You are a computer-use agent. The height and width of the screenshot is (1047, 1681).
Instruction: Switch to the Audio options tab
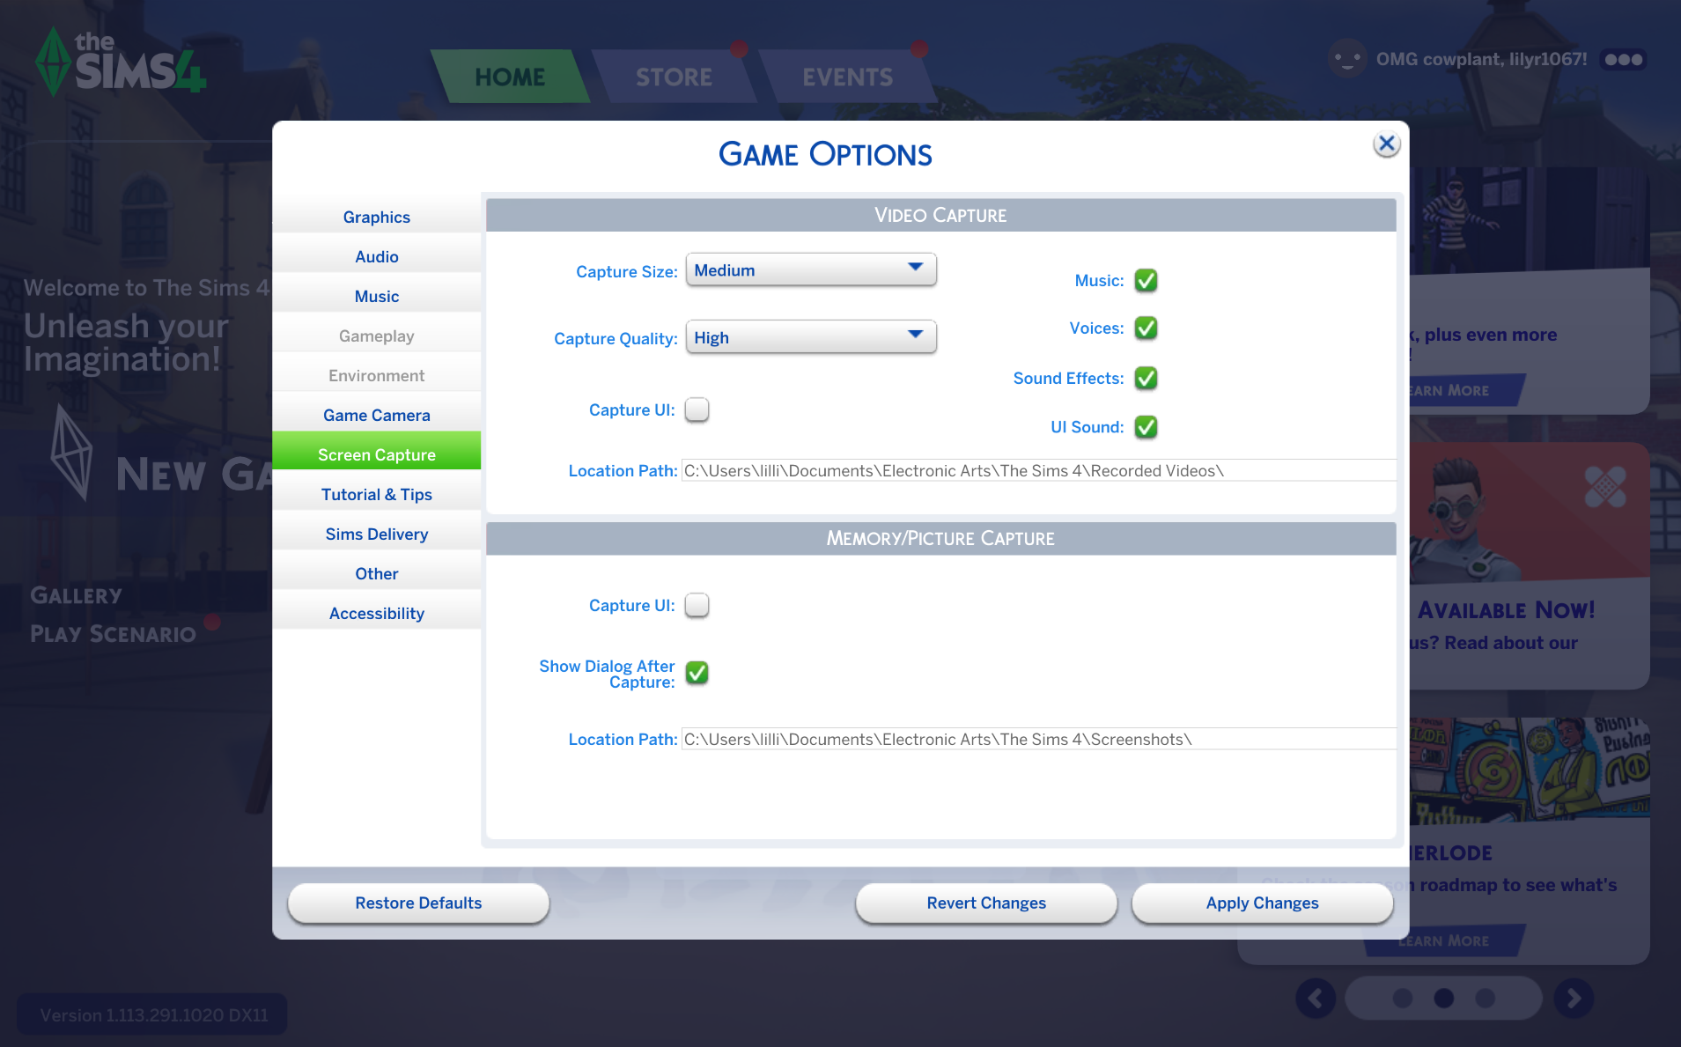376,256
